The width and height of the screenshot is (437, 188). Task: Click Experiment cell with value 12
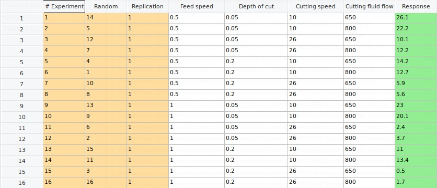click(x=64, y=139)
